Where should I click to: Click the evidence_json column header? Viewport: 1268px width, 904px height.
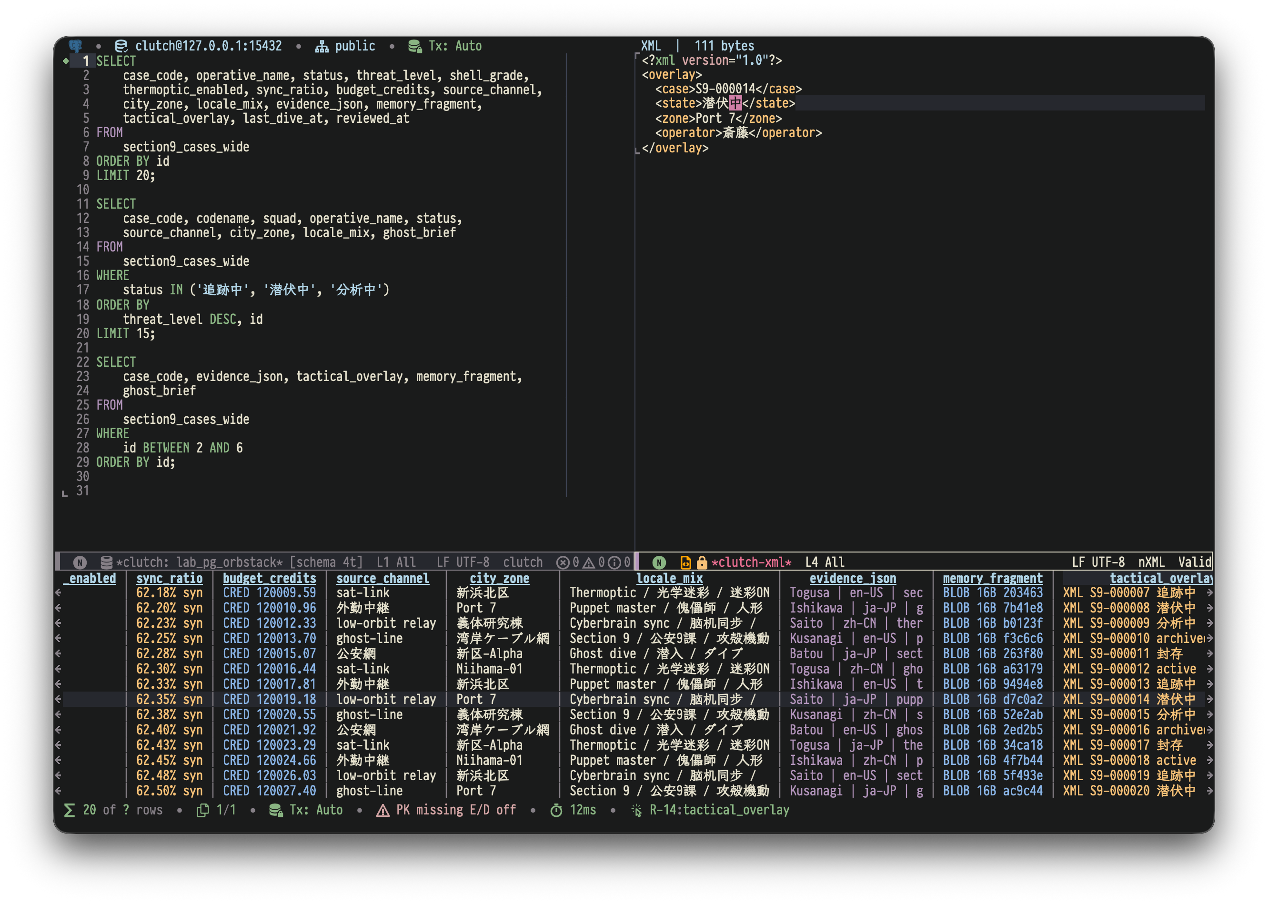tap(853, 578)
